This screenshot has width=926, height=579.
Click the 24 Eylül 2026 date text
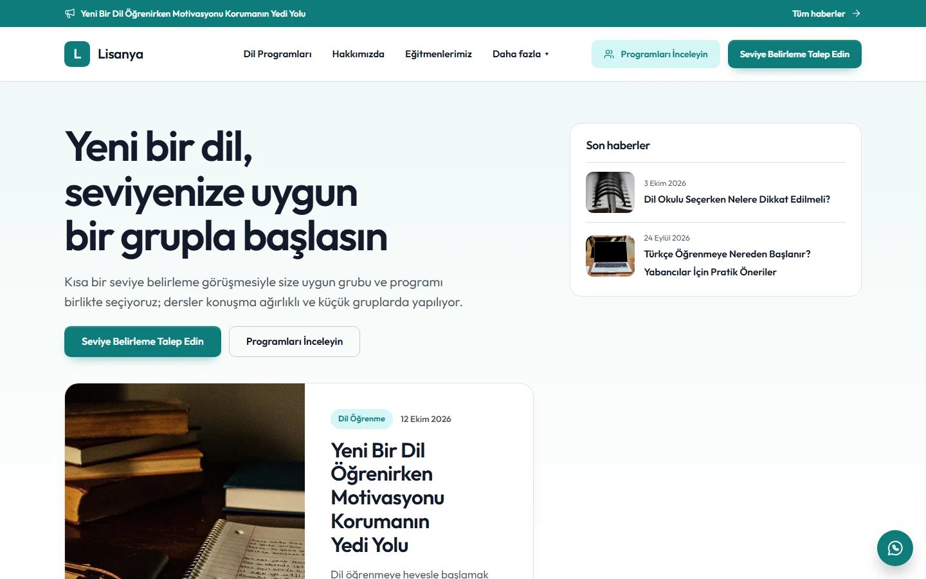(667, 238)
